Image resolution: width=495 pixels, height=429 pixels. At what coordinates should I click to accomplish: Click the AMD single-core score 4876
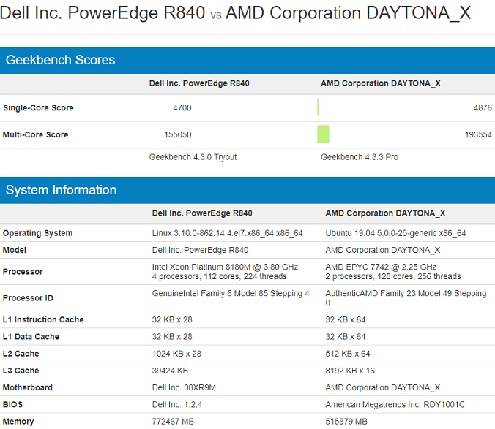[x=483, y=107]
